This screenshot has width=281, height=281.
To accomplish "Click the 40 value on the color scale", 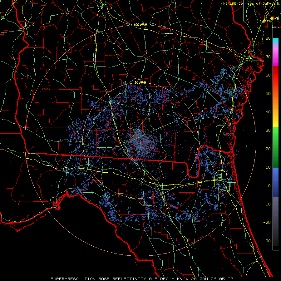I will [268, 112].
